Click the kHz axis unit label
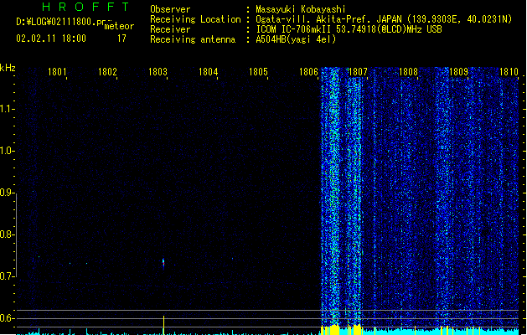Image resolution: width=527 pixels, height=335 pixels. click(x=8, y=68)
